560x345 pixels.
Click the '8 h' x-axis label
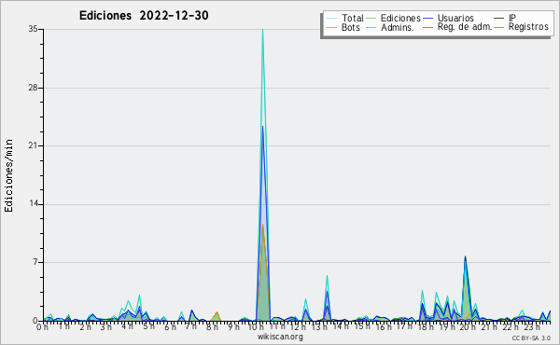212,327
